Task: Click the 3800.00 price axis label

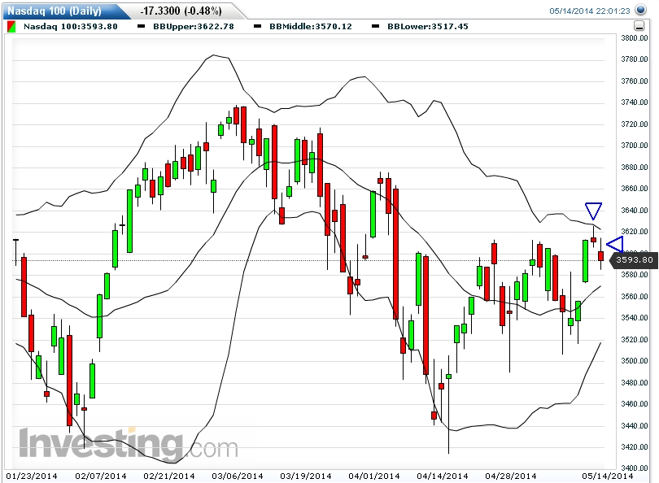Action: pos(635,37)
